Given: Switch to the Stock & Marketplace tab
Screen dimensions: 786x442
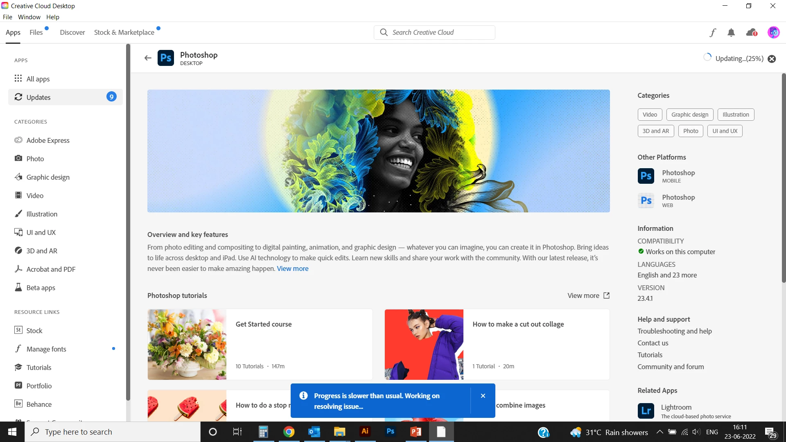Looking at the screenshot, I should tap(124, 32).
